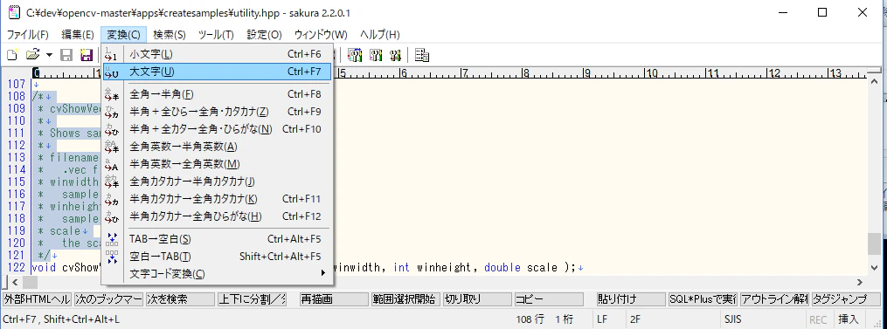The image size is (887, 329).
Task: Expand the 文字コード変換(C) submenu
Action: (218, 274)
